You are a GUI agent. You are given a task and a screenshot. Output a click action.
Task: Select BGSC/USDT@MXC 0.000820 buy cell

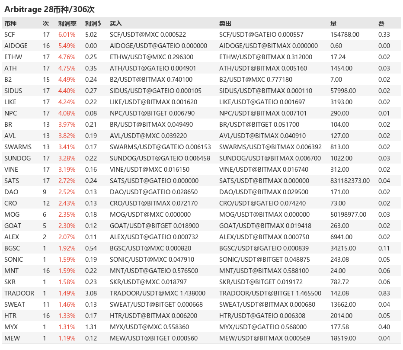coord(150,248)
